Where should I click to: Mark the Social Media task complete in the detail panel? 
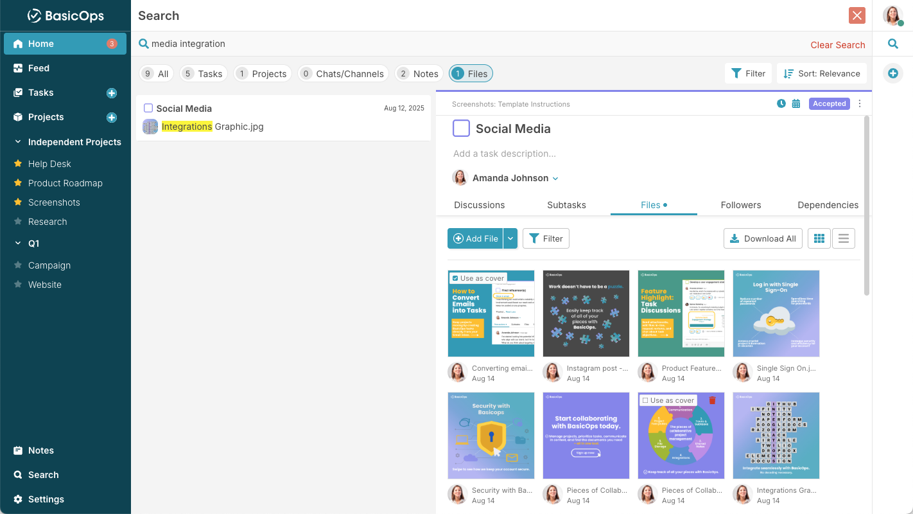(x=462, y=128)
